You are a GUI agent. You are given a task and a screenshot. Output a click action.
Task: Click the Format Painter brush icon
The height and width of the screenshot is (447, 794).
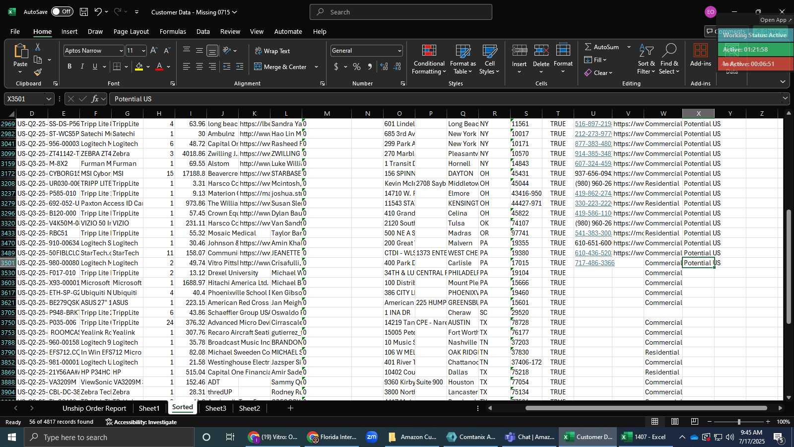tap(38, 73)
